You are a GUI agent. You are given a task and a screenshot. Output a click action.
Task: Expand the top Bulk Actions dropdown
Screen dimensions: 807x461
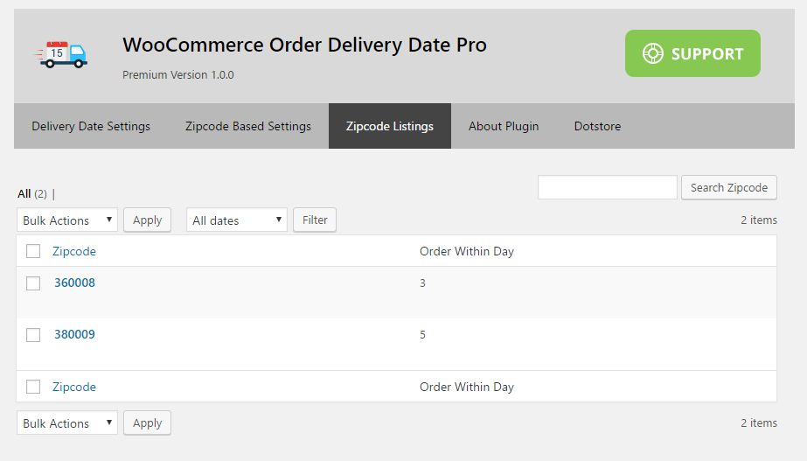67,220
